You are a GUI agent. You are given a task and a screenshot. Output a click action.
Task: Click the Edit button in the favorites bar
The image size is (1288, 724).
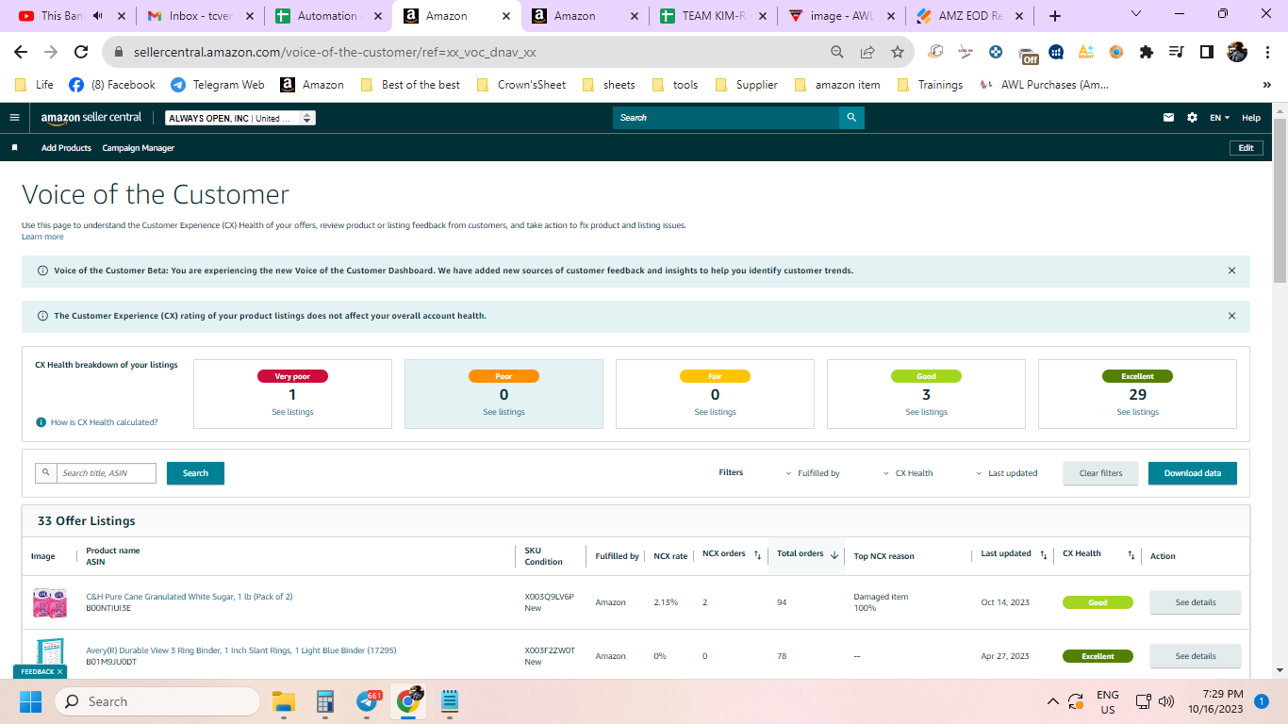click(1247, 148)
